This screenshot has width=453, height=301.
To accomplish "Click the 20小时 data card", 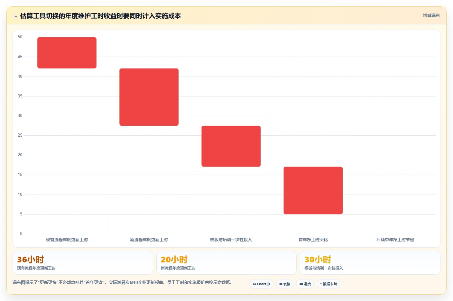I will [x=226, y=263].
